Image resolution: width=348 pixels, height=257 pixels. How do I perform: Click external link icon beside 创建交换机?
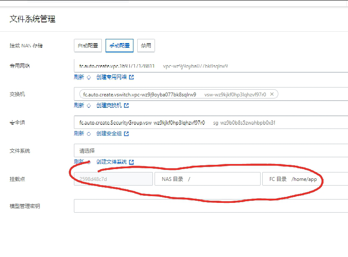(x=126, y=105)
